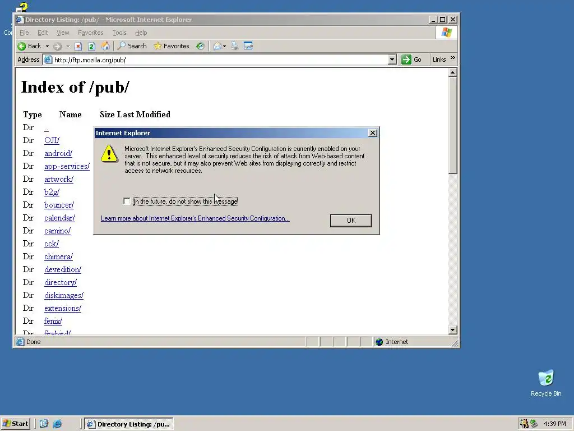This screenshot has height=431, width=574.
Task: Click the Links toolbar label
Action: (439, 59)
